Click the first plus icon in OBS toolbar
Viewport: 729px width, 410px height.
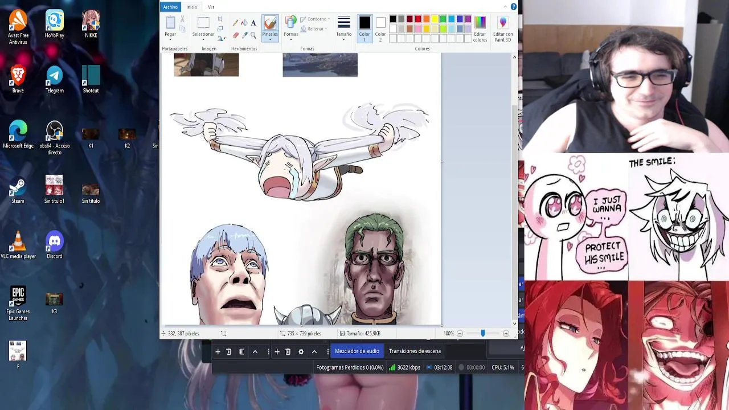(218, 351)
